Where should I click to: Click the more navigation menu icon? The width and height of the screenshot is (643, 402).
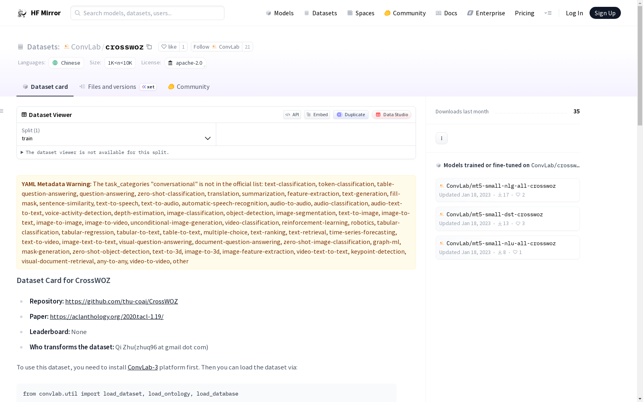coord(548,13)
